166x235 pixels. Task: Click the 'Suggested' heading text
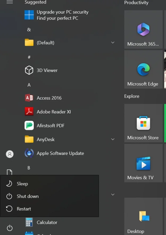coord(35,2)
